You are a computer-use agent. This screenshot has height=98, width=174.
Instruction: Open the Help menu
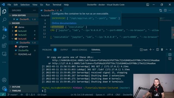click(x=66, y=5)
